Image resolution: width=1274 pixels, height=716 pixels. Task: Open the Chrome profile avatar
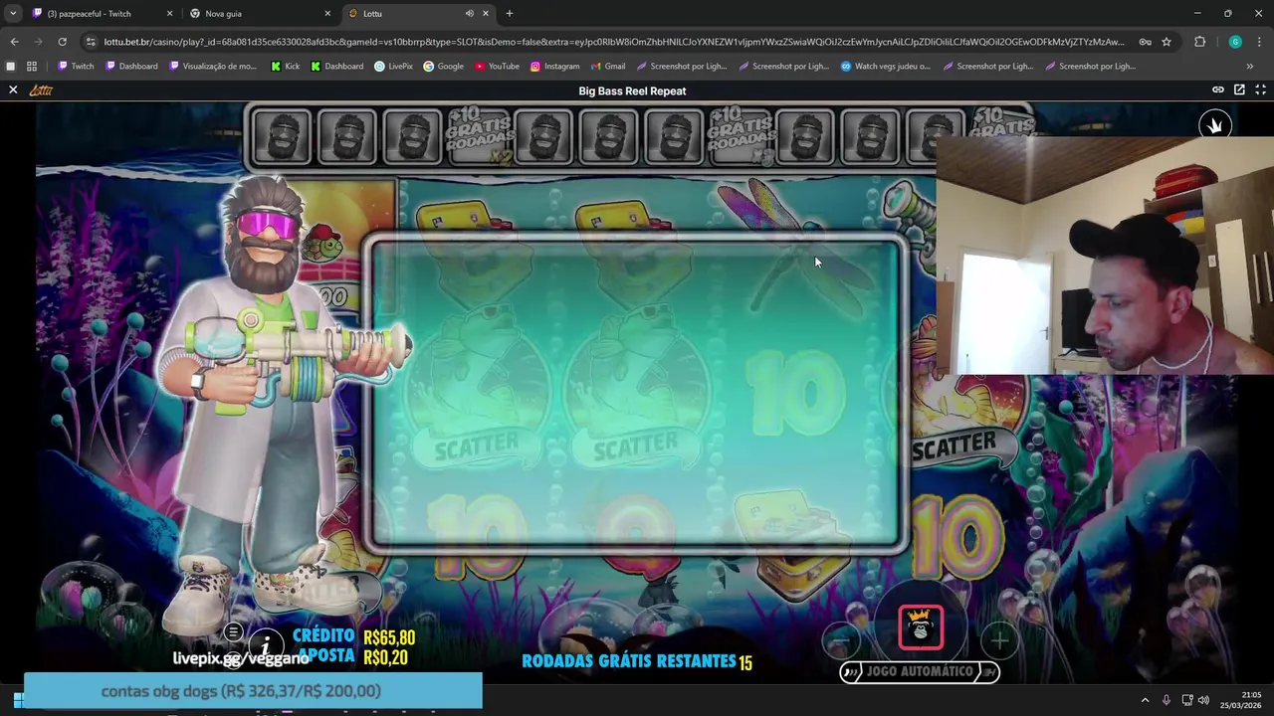tap(1235, 42)
